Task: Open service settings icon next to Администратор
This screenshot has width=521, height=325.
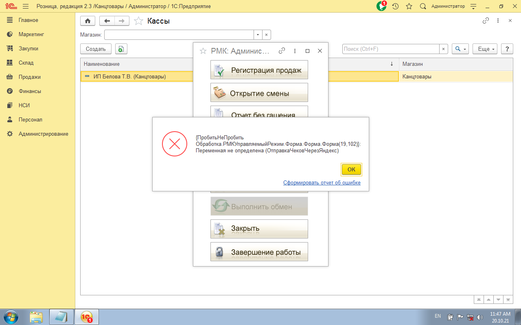Action: coord(473,6)
